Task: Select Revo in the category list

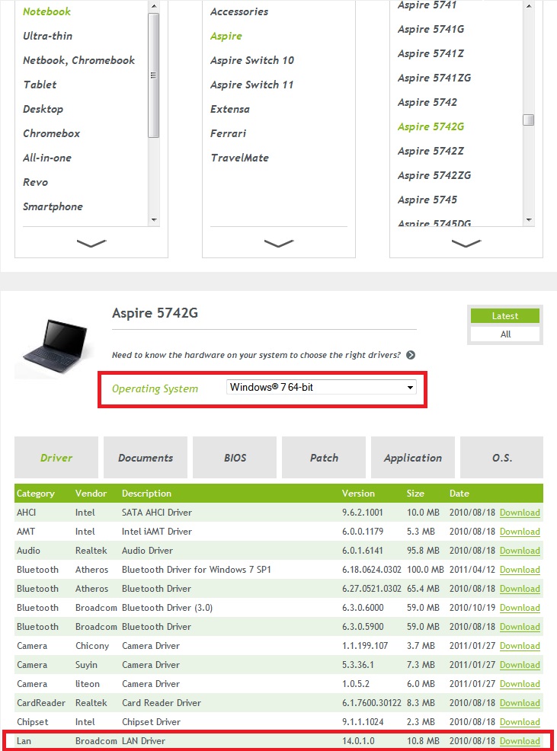Action: (x=36, y=183)
